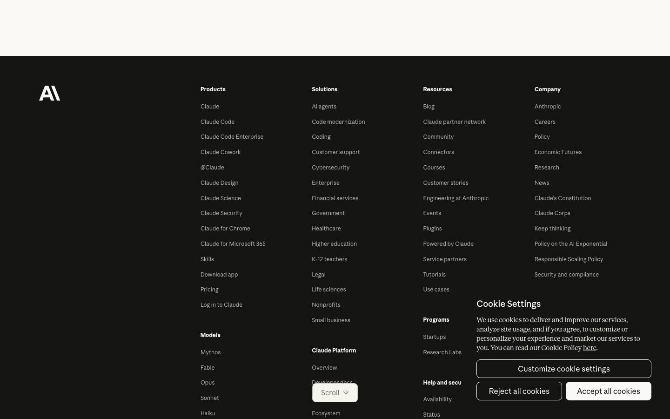View Claude's Constitution link
Viewport: 670px width, 419px height.
pyautogui.click(x=563, y=198)
